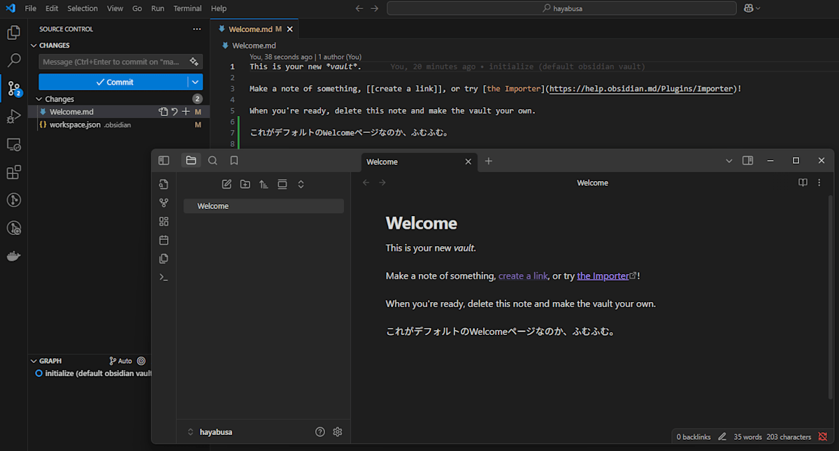This screenshot has width=839, height=451.
Task: Select Welcome tab in Obsidian
Action: 419,162
